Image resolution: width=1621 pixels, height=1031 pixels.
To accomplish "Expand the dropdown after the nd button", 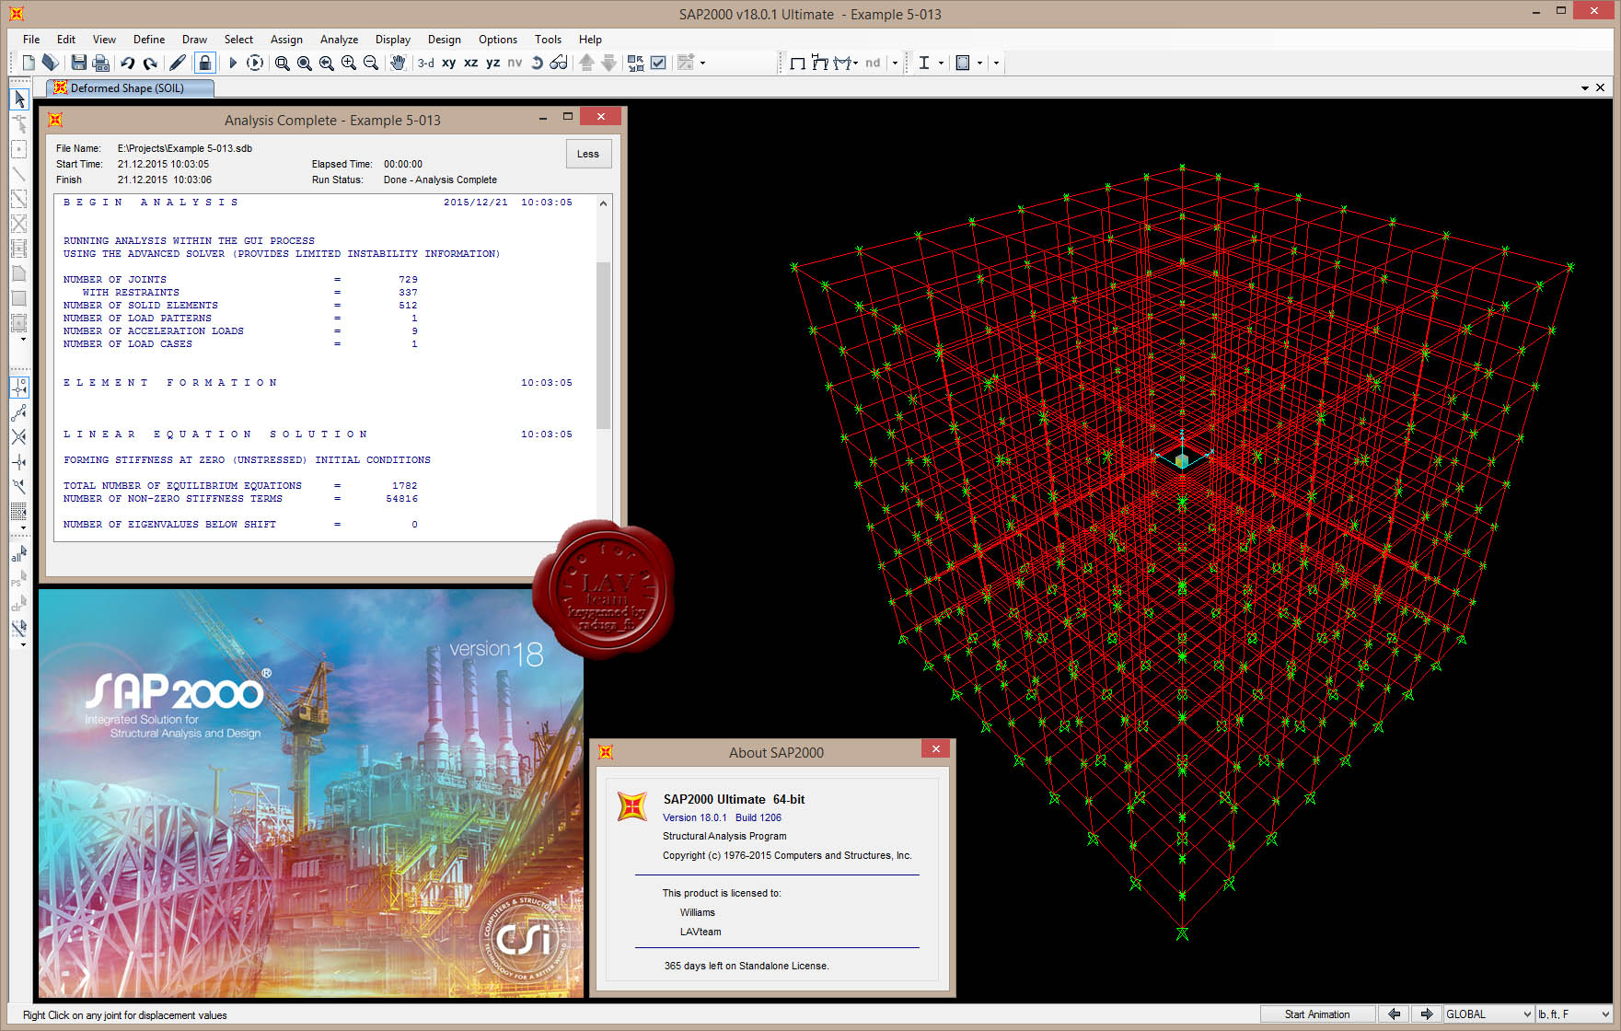I will pos(895,63).
